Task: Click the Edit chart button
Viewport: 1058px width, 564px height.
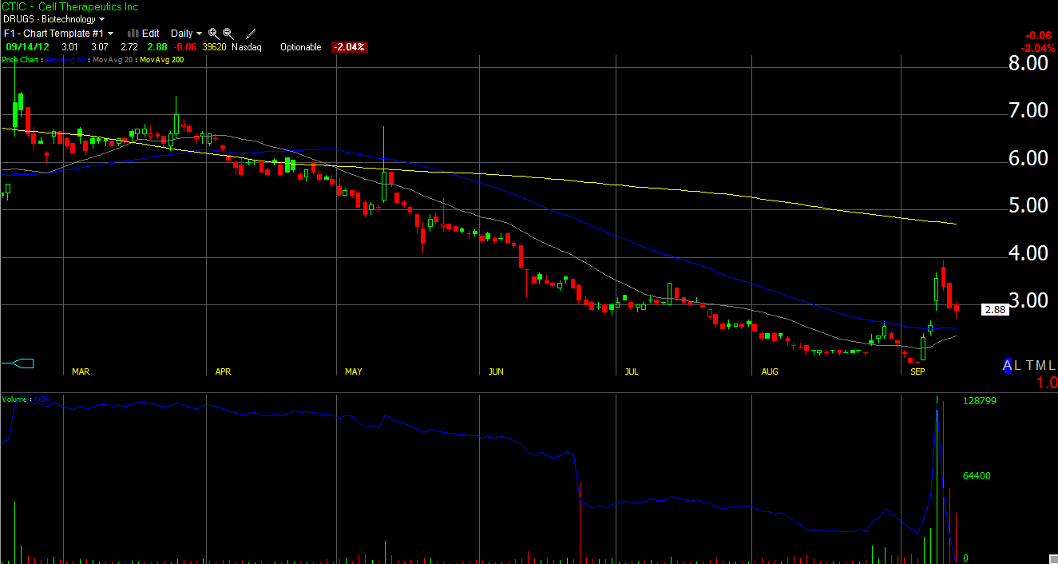Action: point(150,34)
